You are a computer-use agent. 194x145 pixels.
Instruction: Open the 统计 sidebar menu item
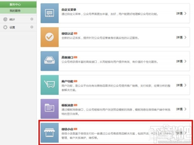click(18, 19)
